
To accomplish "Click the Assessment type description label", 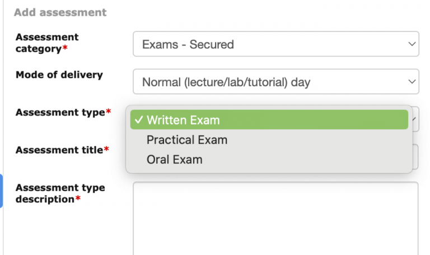I will click(x=60, y=193).
